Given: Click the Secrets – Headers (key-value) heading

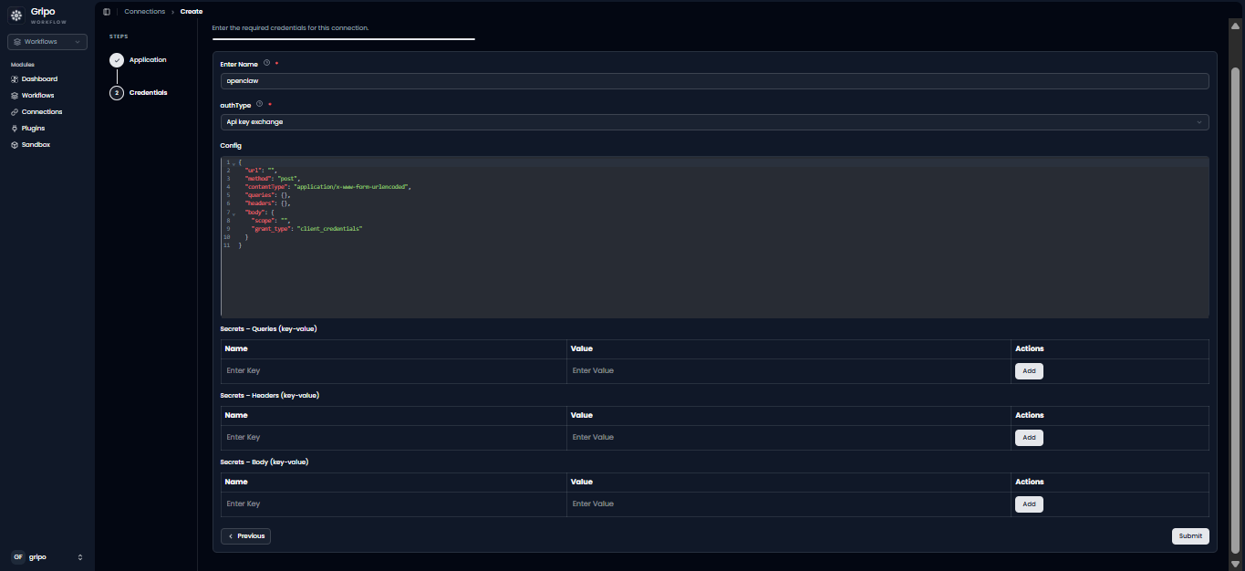Looking at the screenshot, I should click(x=270, y=396).
